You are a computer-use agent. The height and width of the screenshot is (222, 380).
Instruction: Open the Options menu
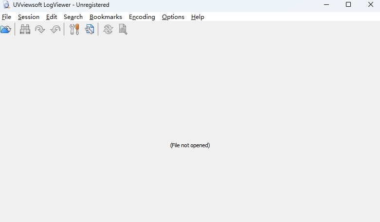pyautogui.click(x=173, y=17)
